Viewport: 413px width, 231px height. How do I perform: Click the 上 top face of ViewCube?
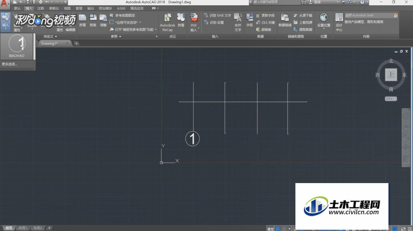click(391, 75)
